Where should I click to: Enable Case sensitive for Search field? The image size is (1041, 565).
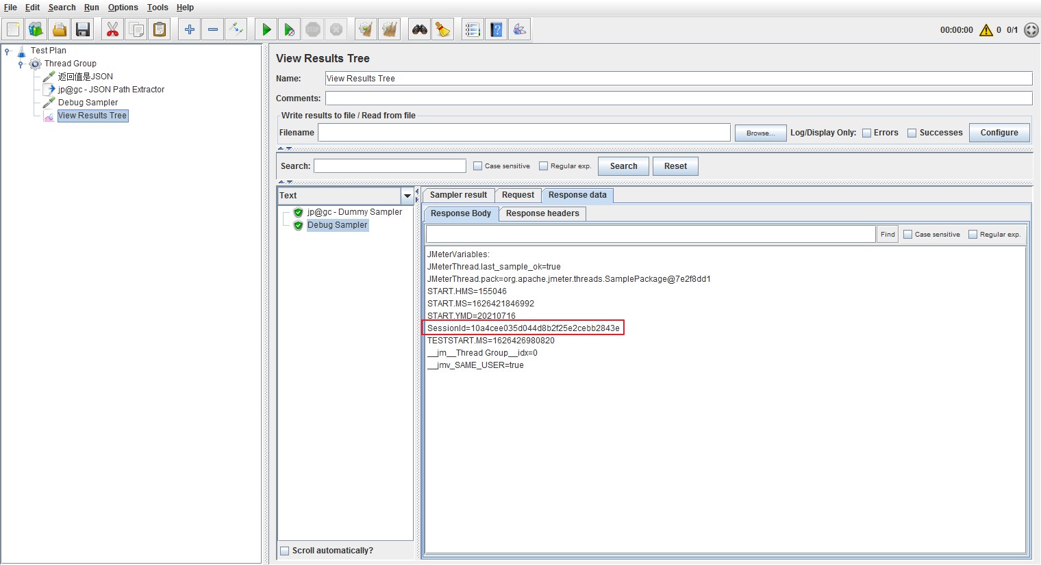(x=478, y=166)
